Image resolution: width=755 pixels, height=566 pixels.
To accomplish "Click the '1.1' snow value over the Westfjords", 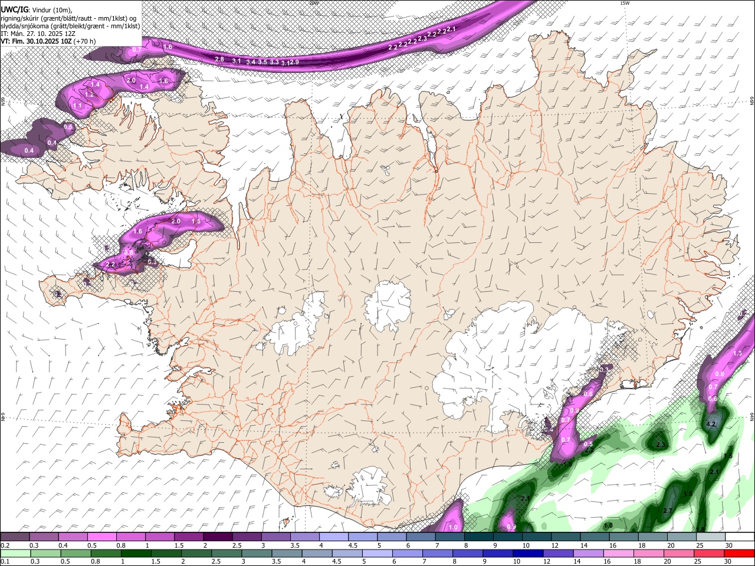I will [77, 106].
